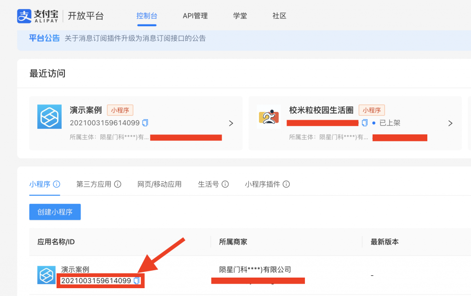This screenshot has width=471, height=296.
Task: Click the info icon next to 第三方应用
Action: coord(118,184)
